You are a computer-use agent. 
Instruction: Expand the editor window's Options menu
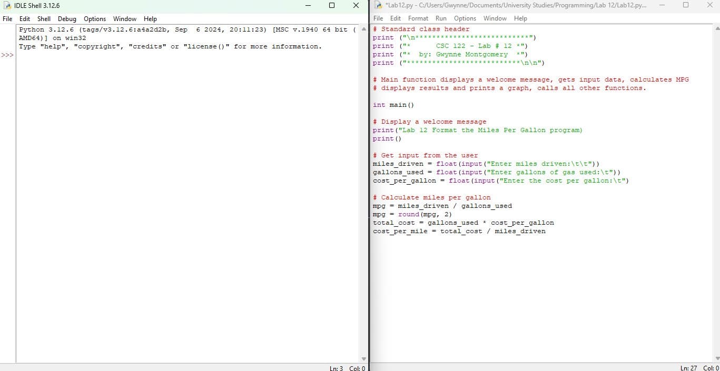coord(465,18)
